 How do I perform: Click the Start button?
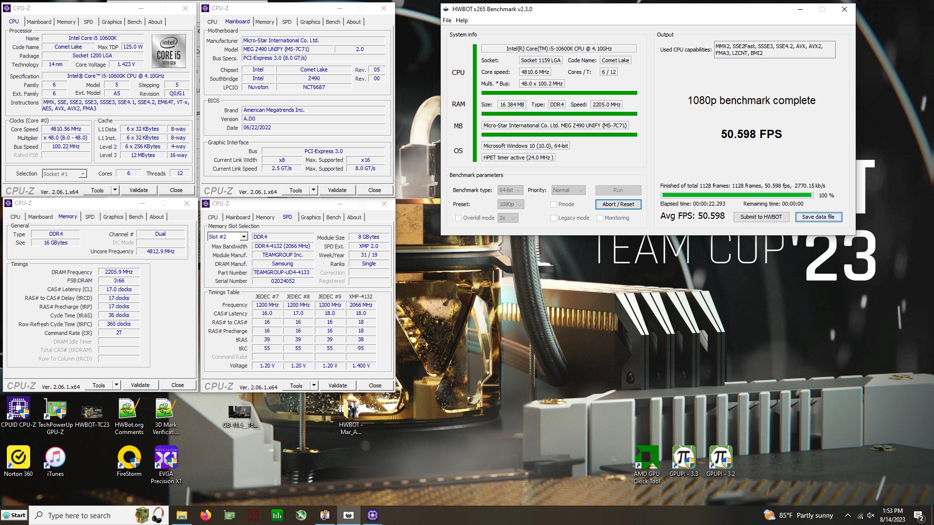point(14,515)
